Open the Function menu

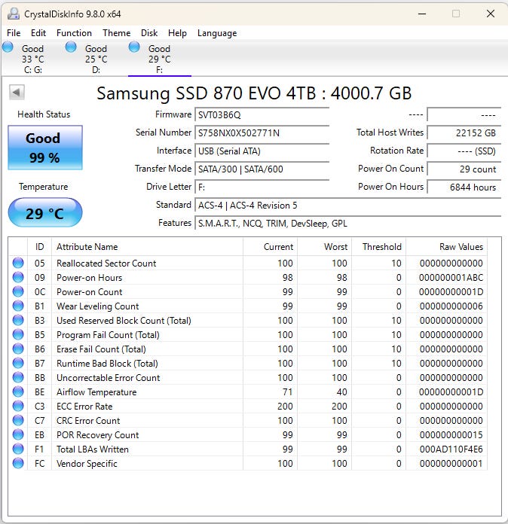click(74, 33)
